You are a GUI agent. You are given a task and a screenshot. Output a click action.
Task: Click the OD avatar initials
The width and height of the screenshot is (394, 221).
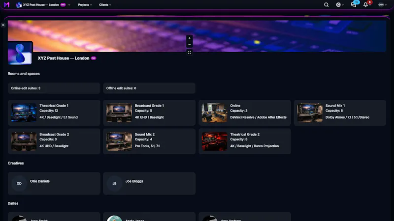(19, 183)
